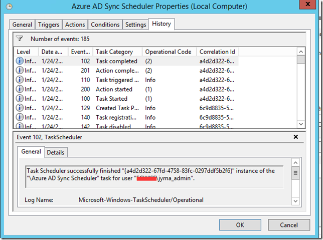The width and height of the screenshot is (323, 240).
Task: Click the info icon in the Task completed row
Action: tap(20, 61)
